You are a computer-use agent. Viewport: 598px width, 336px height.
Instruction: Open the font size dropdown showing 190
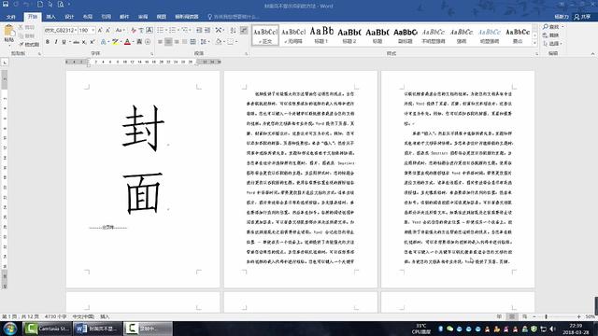coord(93,30)
